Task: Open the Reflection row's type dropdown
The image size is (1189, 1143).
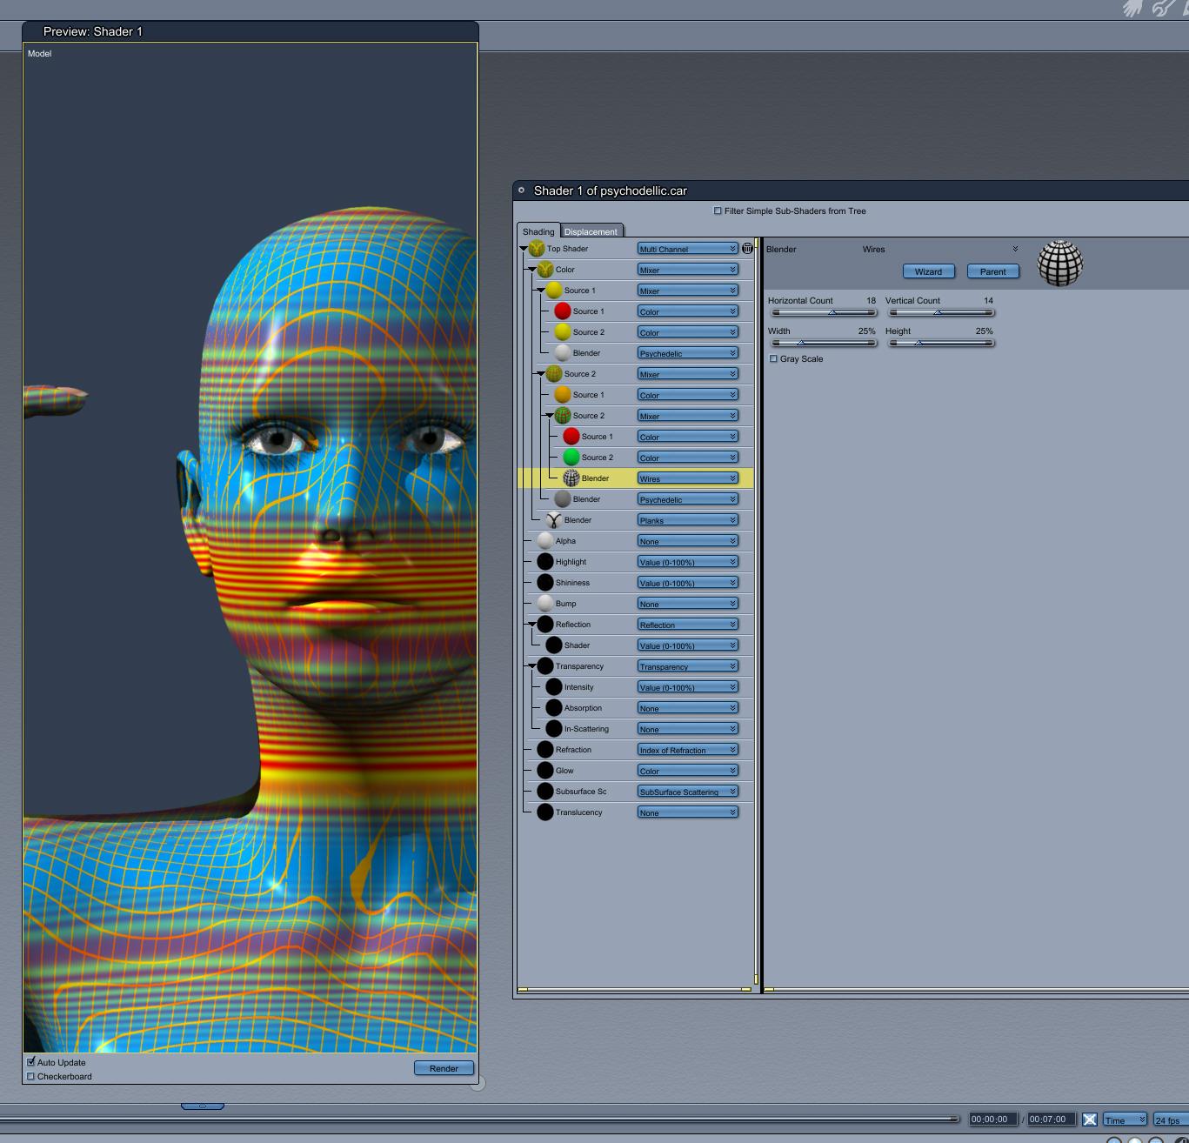Action: (x=688, y=625)
